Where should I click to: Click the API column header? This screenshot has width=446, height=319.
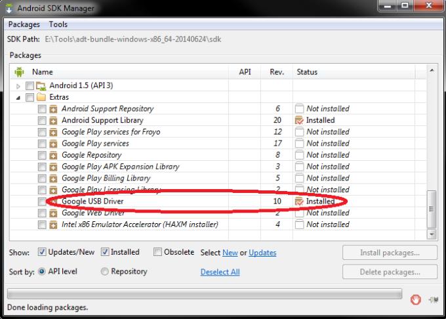tap(245, 72)
